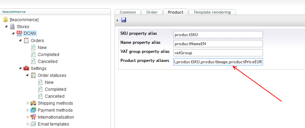Open the Settings toolbox icon
Image resolution: width=305 pixels, height=128 pixels.
pos(26,68)
